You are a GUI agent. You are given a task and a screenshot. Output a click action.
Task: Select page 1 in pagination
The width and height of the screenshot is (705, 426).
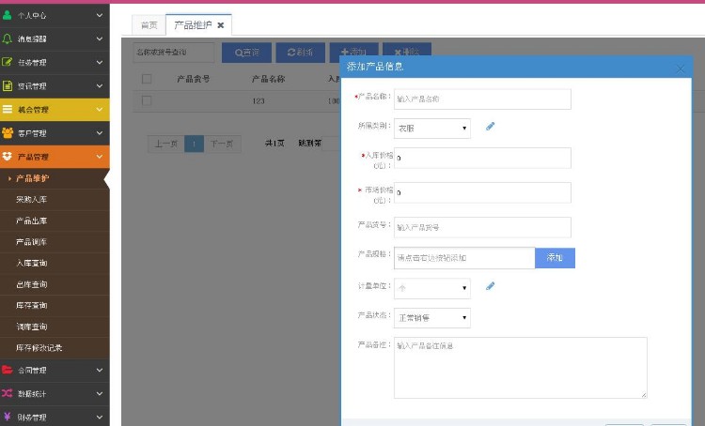point(195,144)
